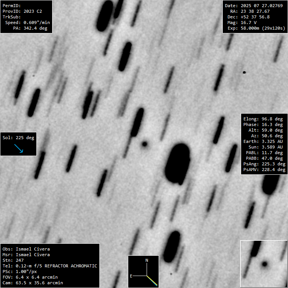Click the blue solar direction arrow

point(19,148)
